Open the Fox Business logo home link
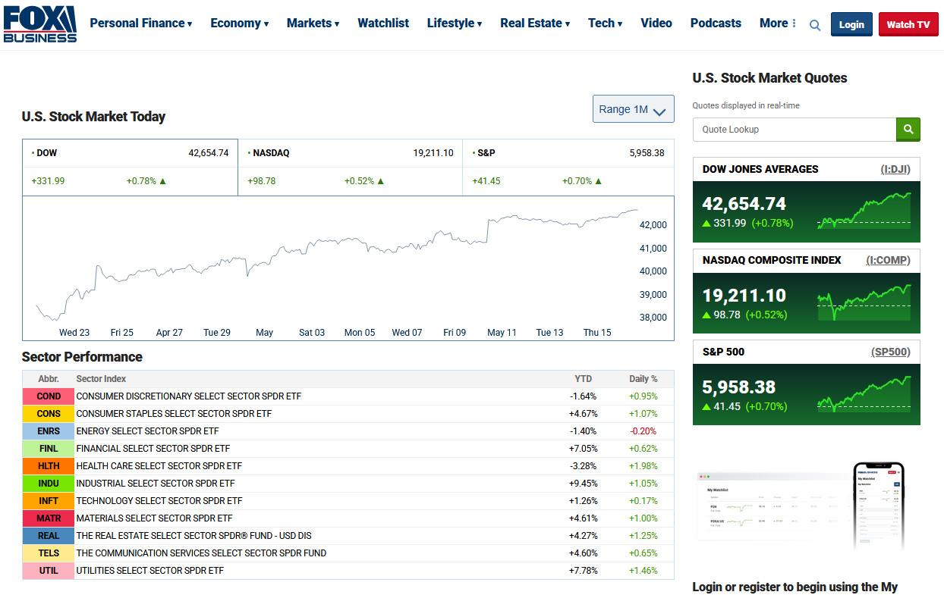This screenshot has width=944, height=595. click(x=39, y=24)
